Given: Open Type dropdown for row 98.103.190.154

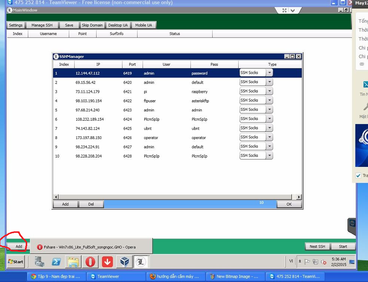Looking at the screenshot, I should tap(270, 100).
